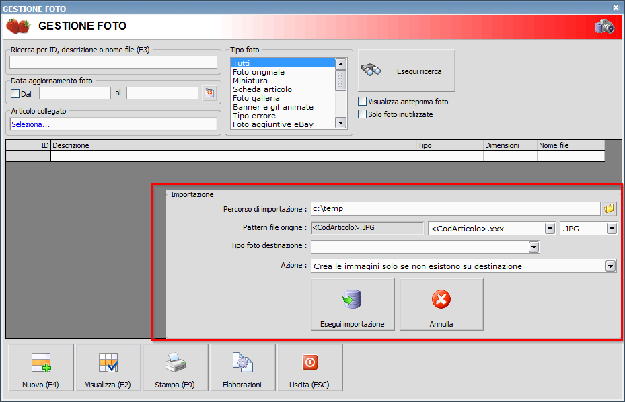Click the Tipo column header
The width and height of the screenshot is (625, 402).
[449, 145]
